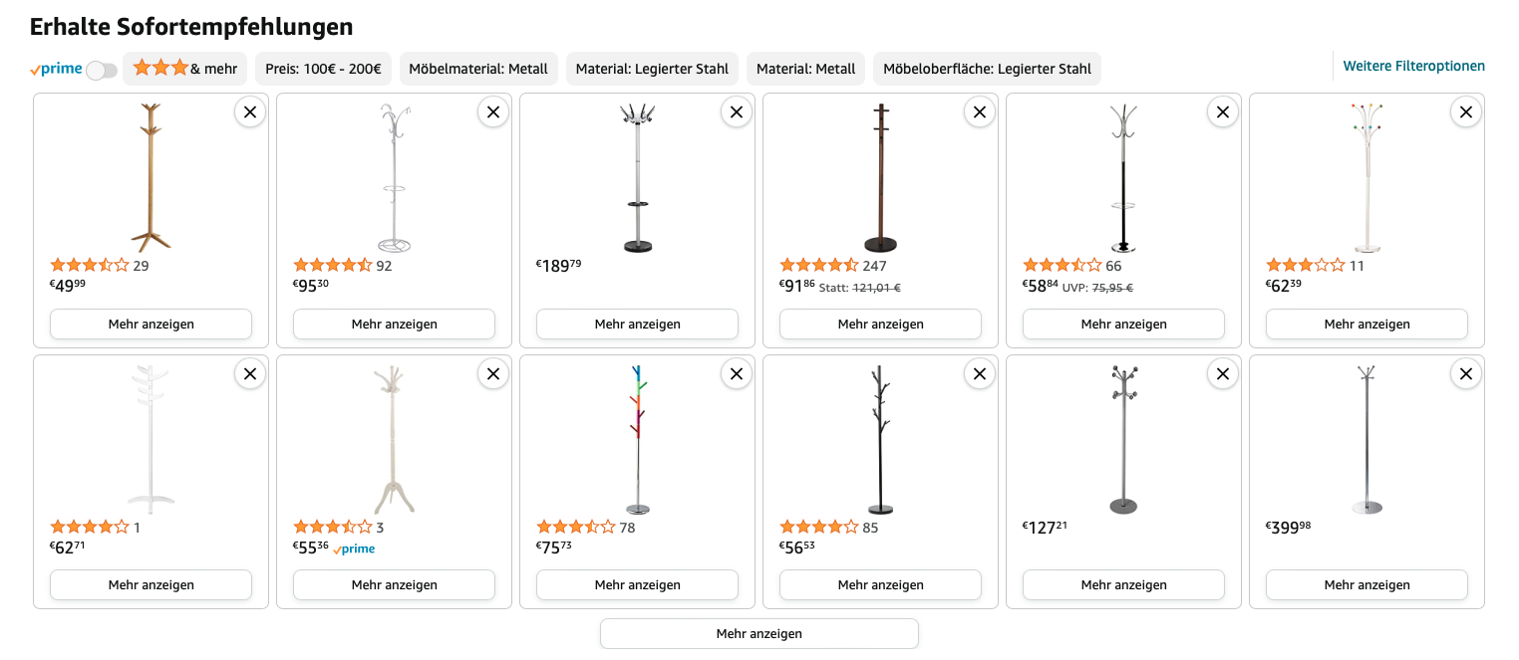The image size is (1519, 660).
Task: Dismiss the €49.99 wooden coat rack card
Action: coord(250,112)
